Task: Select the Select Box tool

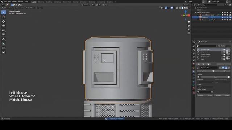Action: click(x=3, y=13)
